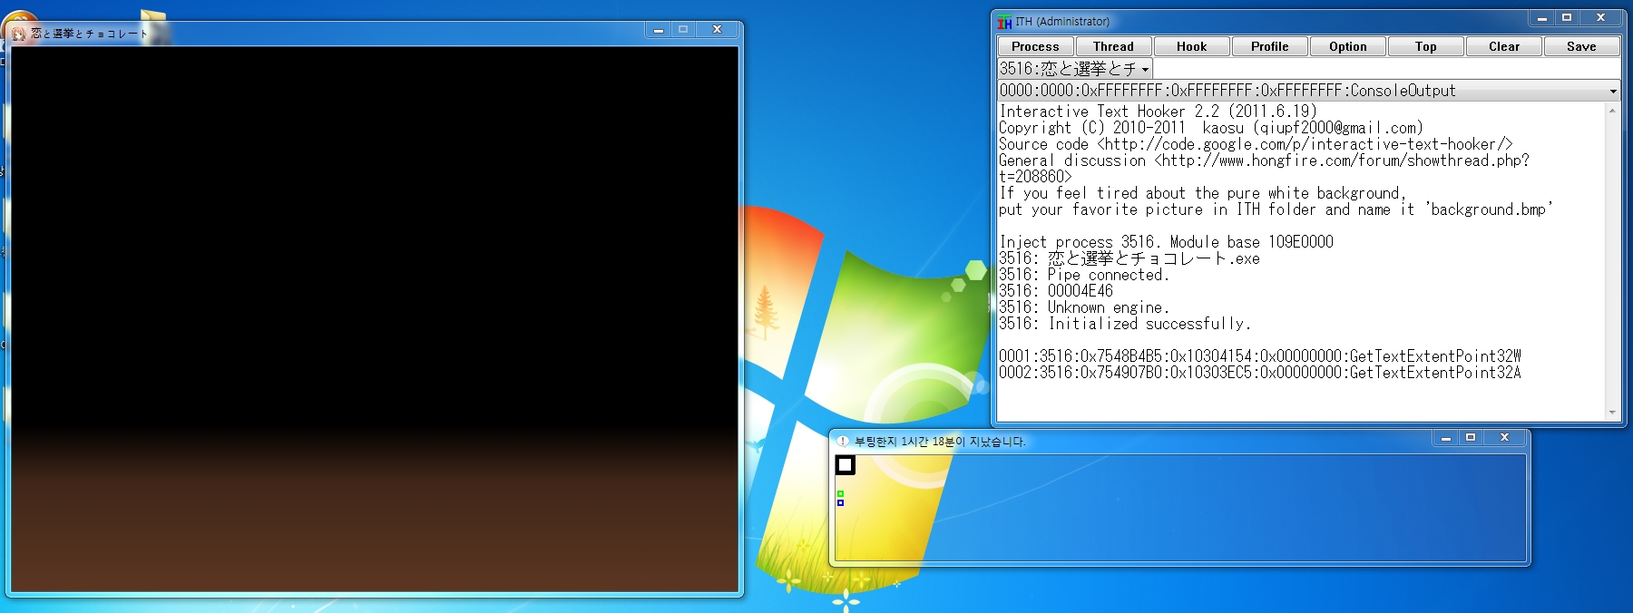Click the black square icon in overlay window
This screenshot has width=1633, height=613.
click(845, 465)
